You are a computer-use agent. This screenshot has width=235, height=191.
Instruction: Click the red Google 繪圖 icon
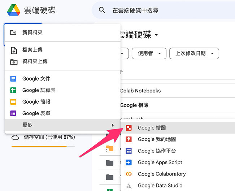tap(129, 128)
